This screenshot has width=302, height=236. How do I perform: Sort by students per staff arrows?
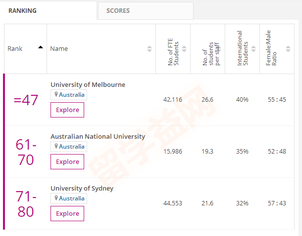coord(219,49)
